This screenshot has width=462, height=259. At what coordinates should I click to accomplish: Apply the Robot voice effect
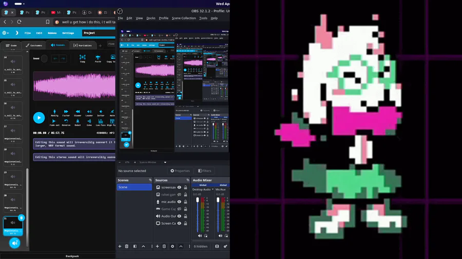click(x=78, y=122)
